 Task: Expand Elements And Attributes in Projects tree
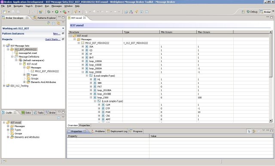click(x=24, y=82)
